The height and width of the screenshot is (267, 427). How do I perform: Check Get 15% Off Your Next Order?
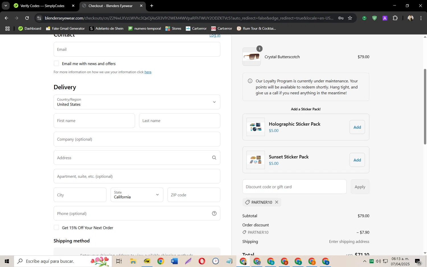56,227
